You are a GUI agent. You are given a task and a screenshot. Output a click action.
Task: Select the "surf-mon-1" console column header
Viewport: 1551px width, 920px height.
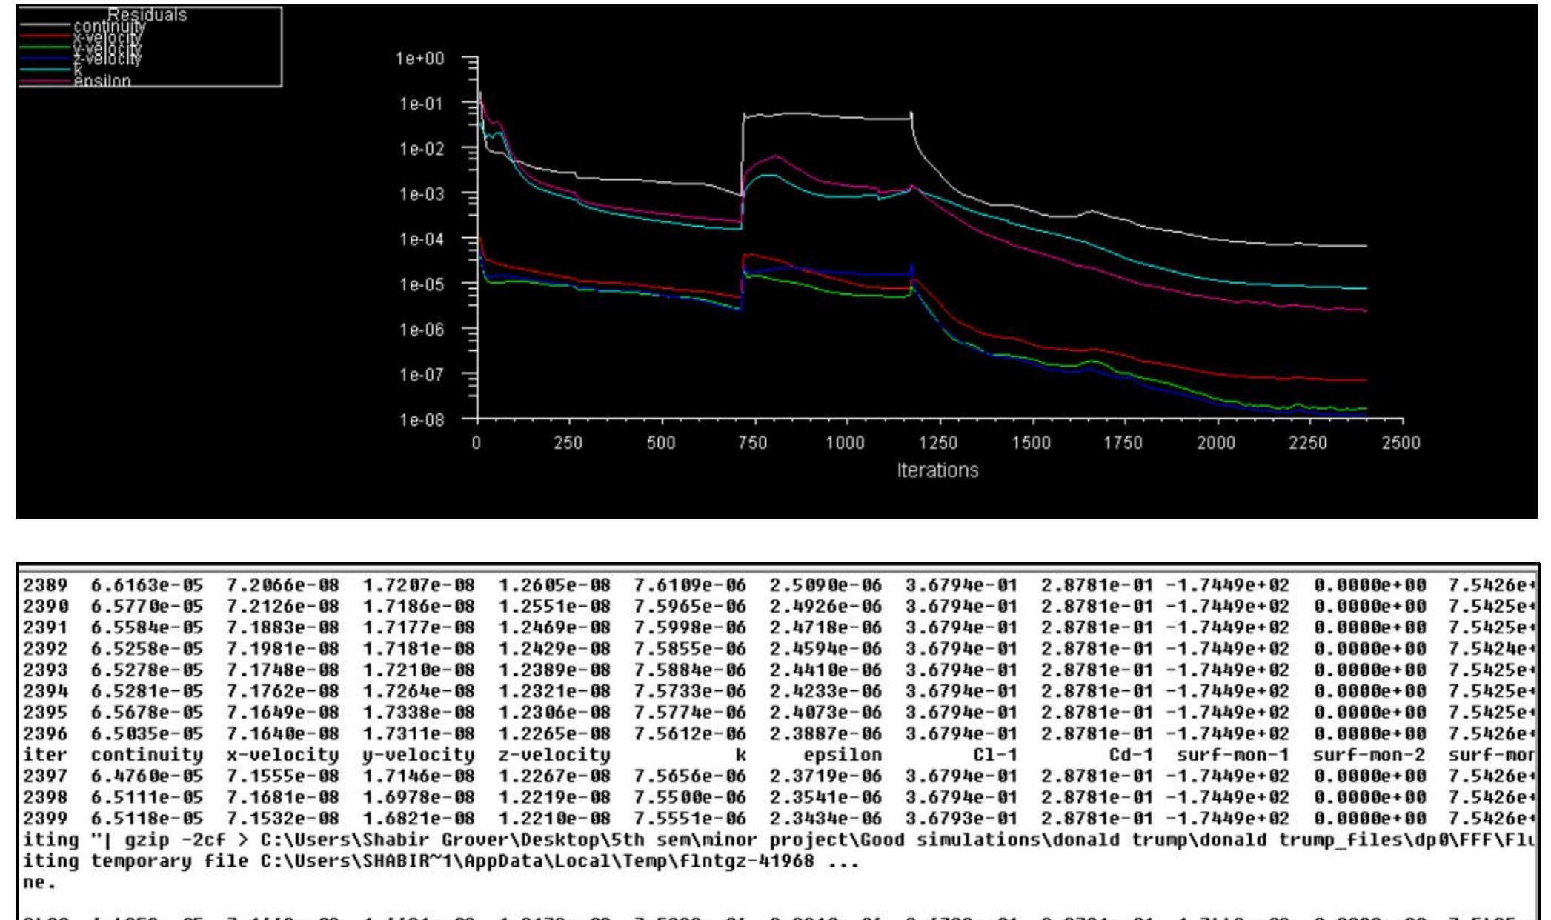click(x=1233, y=755)
